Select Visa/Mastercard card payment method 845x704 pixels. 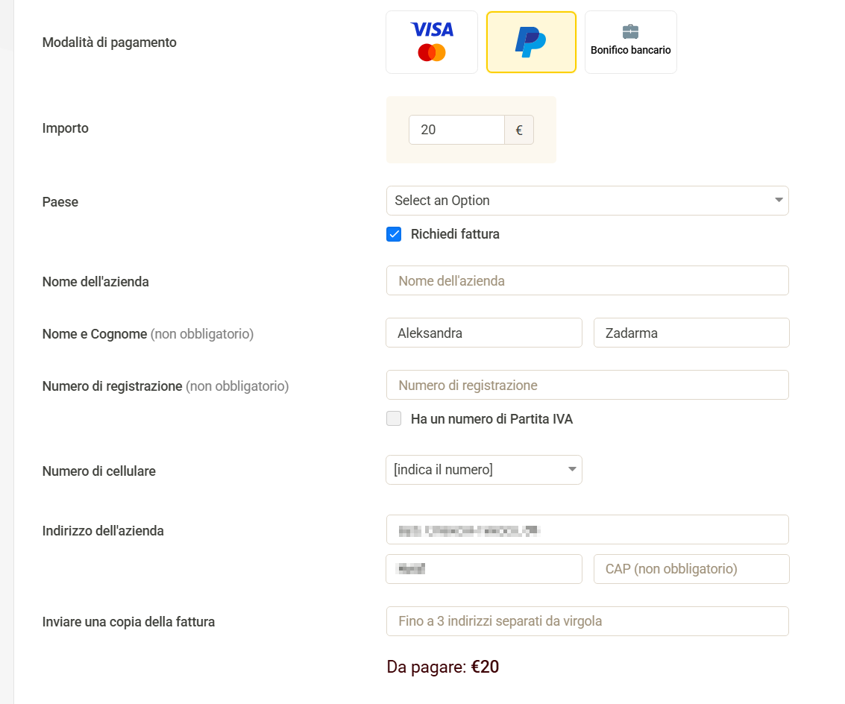tap(431, 43)
